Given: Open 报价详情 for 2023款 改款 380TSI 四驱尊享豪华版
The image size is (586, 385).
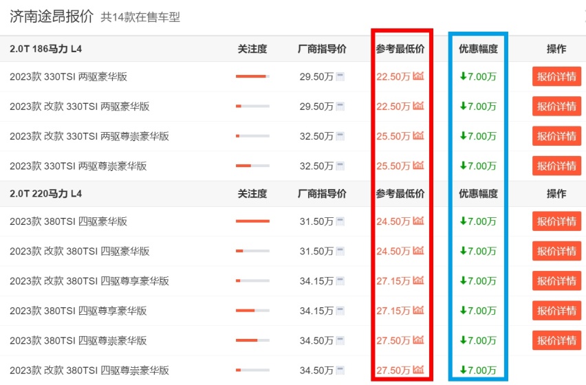Looking at the screenshot, I should tap(556, 280).
